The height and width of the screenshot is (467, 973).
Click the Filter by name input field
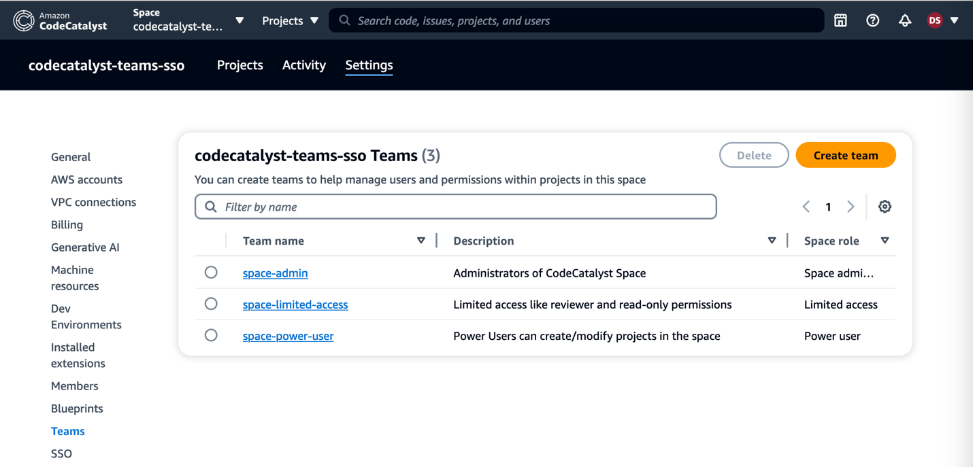coord(408,207)
